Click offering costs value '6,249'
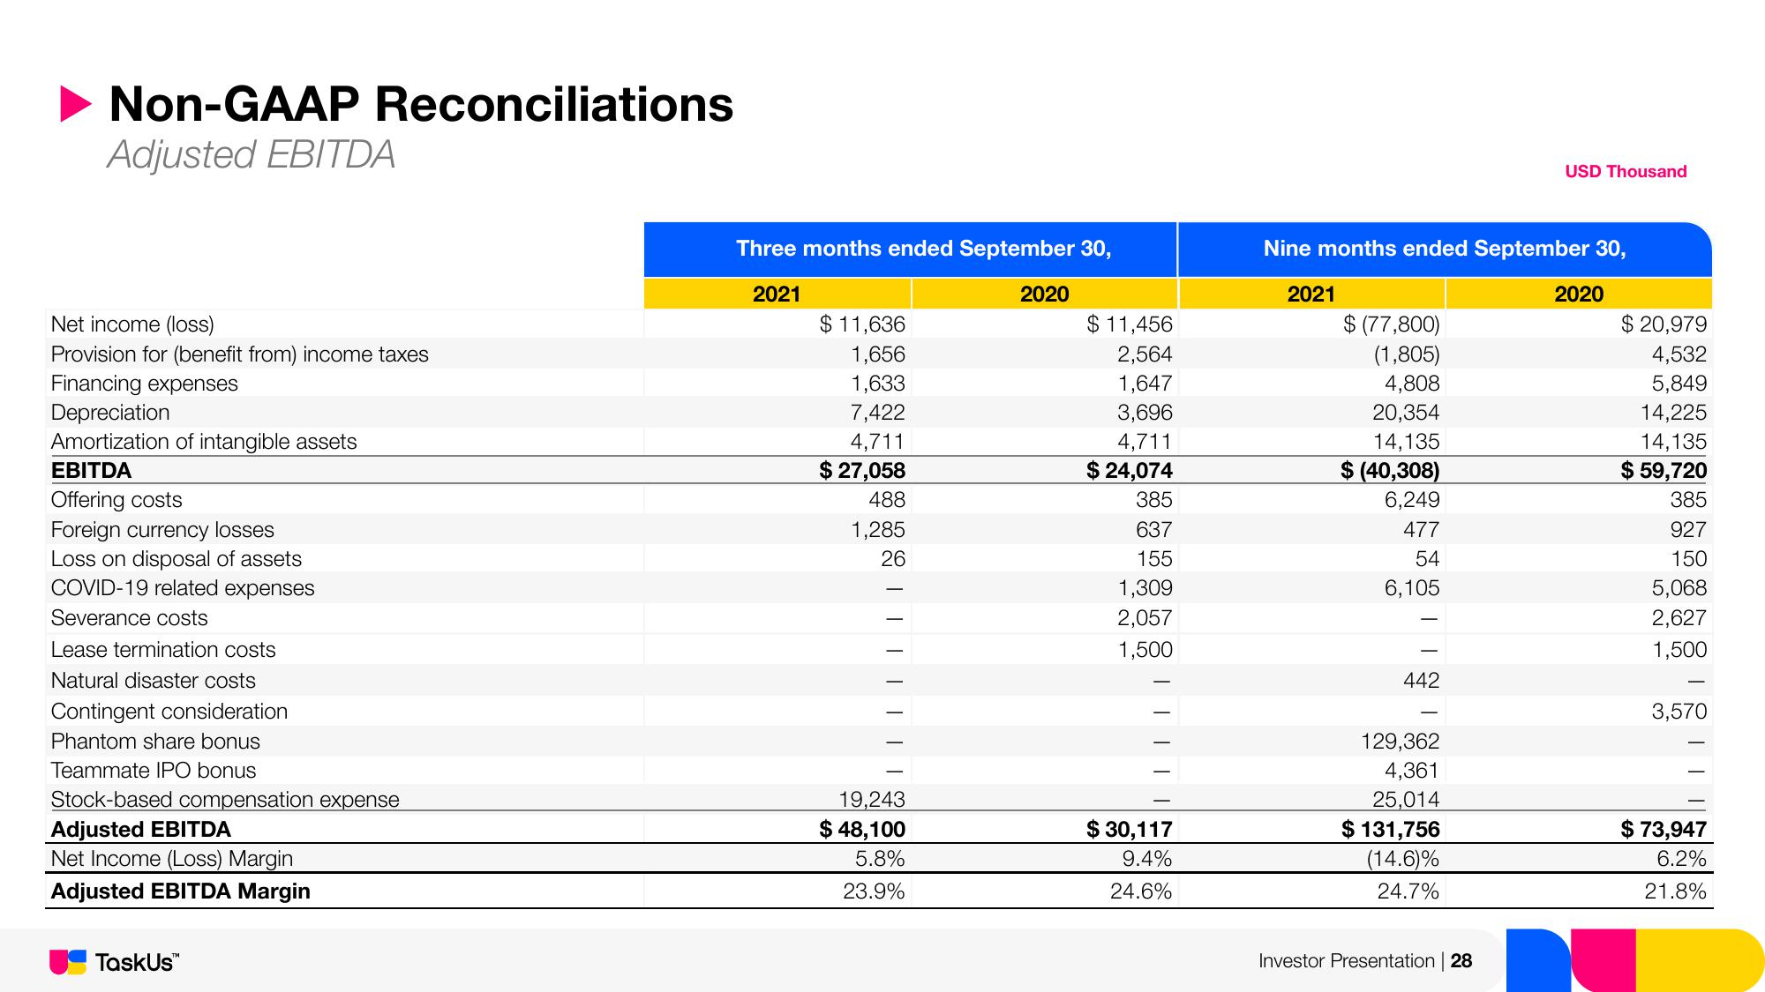The image size is (1765, 992). pyautogui.click(x=1412, y=500)
